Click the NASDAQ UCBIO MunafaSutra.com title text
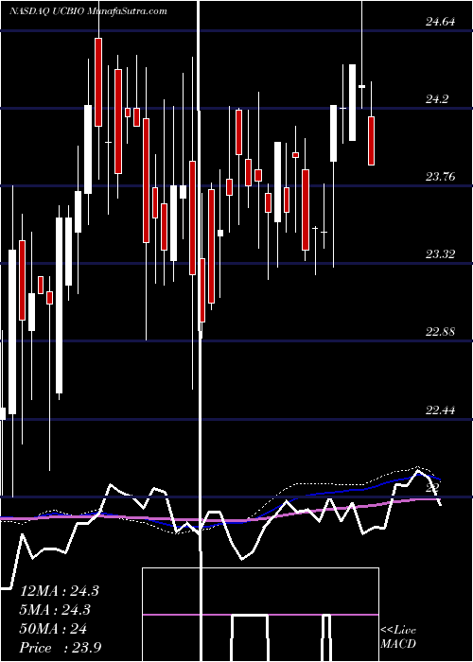This screenshot has height=662, width=473. click(x=88, y=11)
